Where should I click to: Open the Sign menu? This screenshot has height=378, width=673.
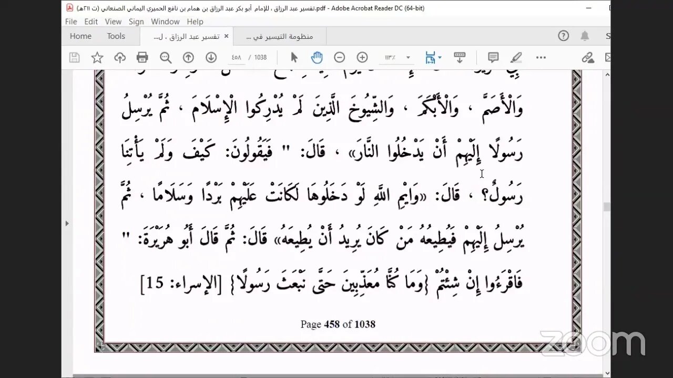coord(136,22)
